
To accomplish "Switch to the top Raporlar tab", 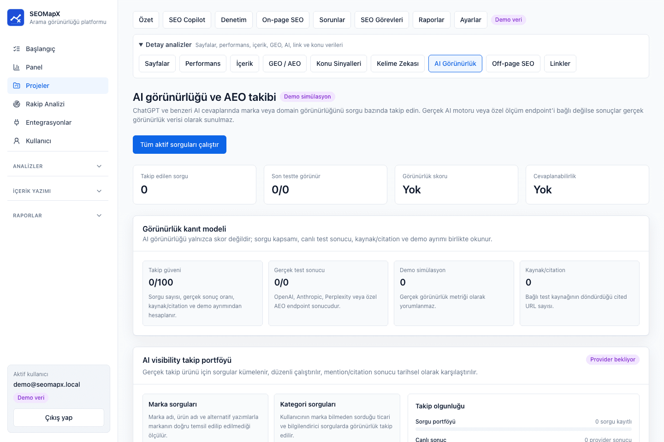I will (x=432, y=20).
